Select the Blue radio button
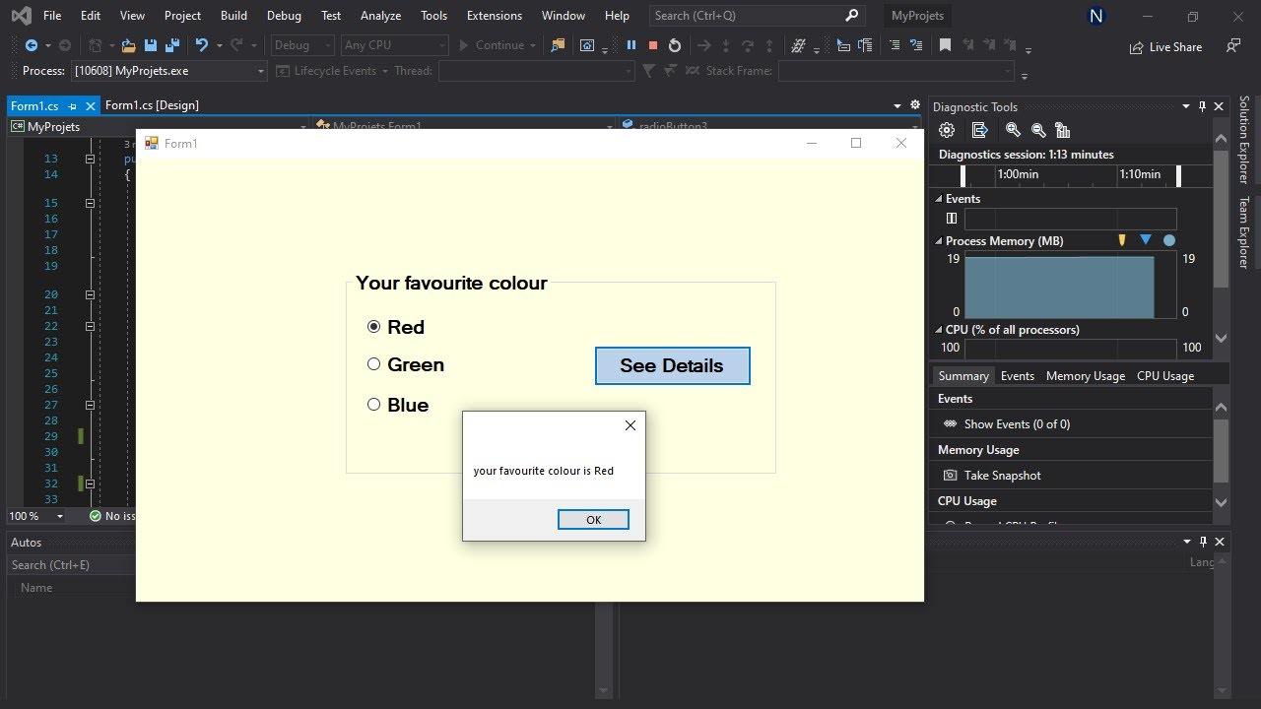 [x=373, y=404]
